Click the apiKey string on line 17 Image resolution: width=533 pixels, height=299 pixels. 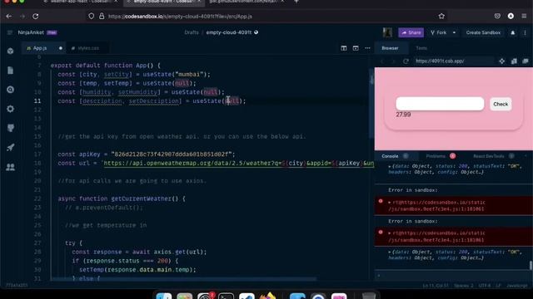click(173, 154)
